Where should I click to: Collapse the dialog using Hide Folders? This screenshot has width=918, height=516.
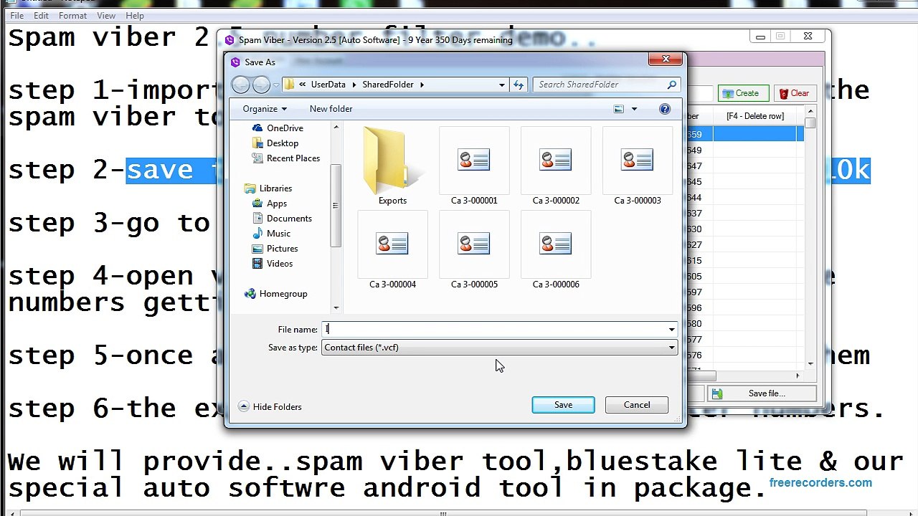tap(270, 407)
